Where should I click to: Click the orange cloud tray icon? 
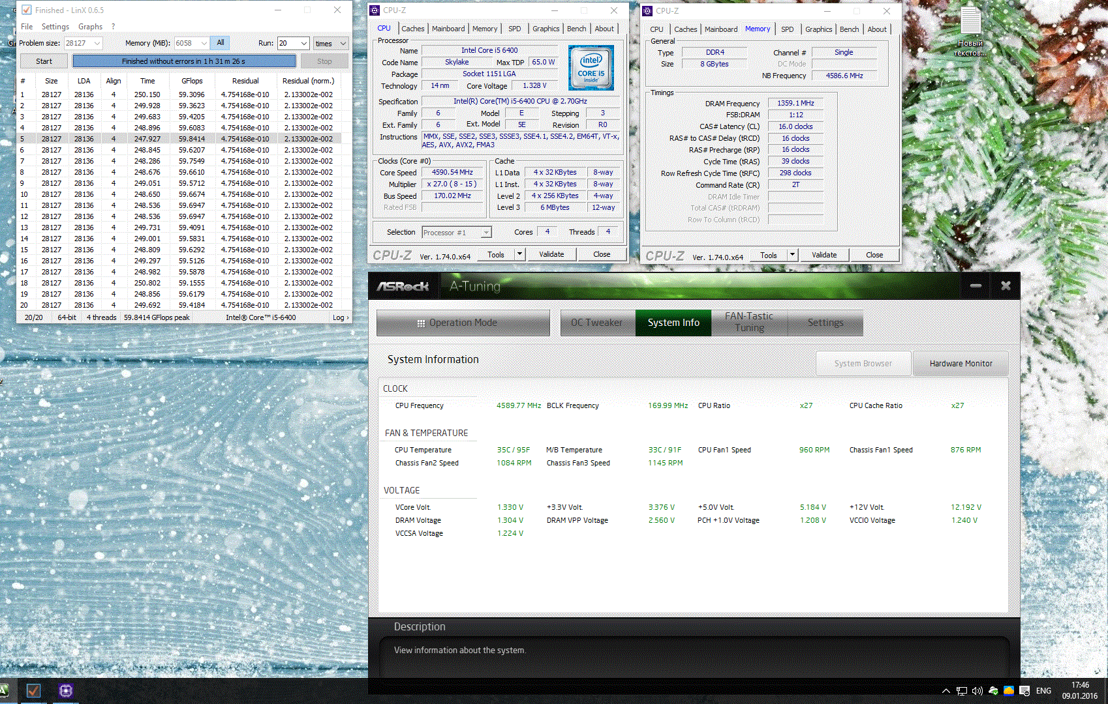pos(1009,691)
